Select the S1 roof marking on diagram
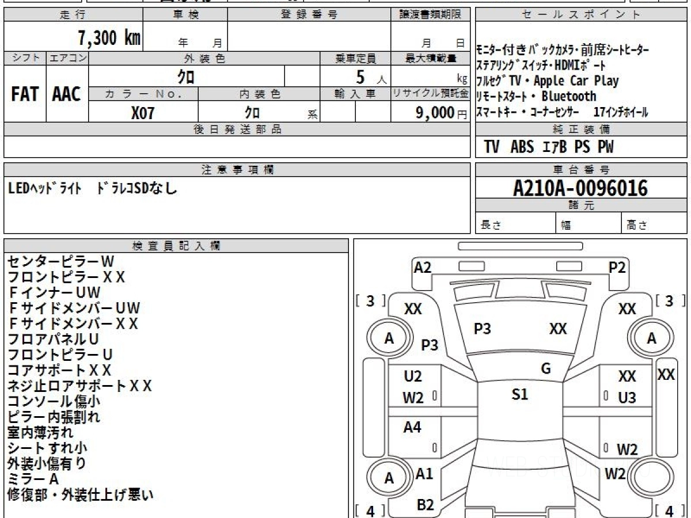This screenshot has width=691, height=518. point(520,394)
